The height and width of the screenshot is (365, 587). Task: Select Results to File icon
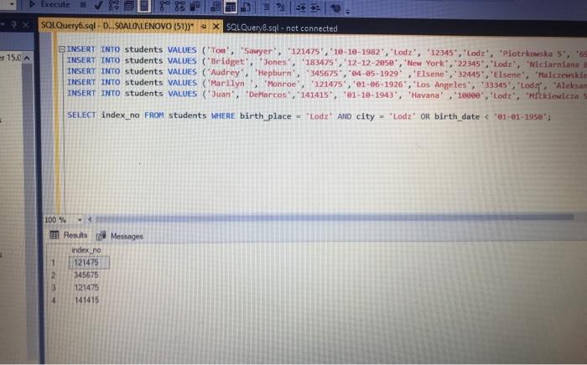pyautogui.click(x=246, y=7)
